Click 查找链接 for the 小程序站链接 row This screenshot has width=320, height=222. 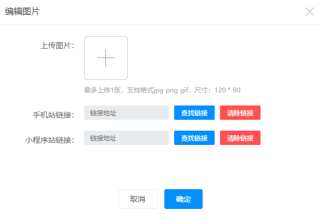[x=194, y=138]
